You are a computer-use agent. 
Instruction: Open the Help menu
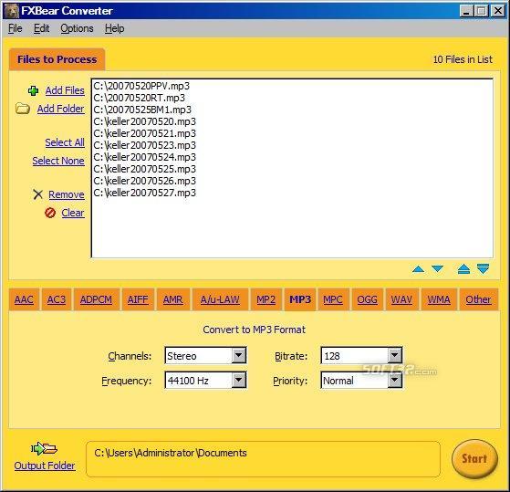pyautogui.click(x=114, y=28)
